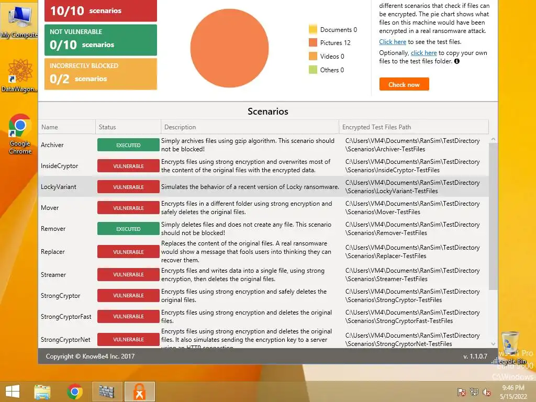This screenshot has height=402, width=536.
Task: Click the 'Click here' test files link
Action: pyautogui.click(x=393, y=42)
